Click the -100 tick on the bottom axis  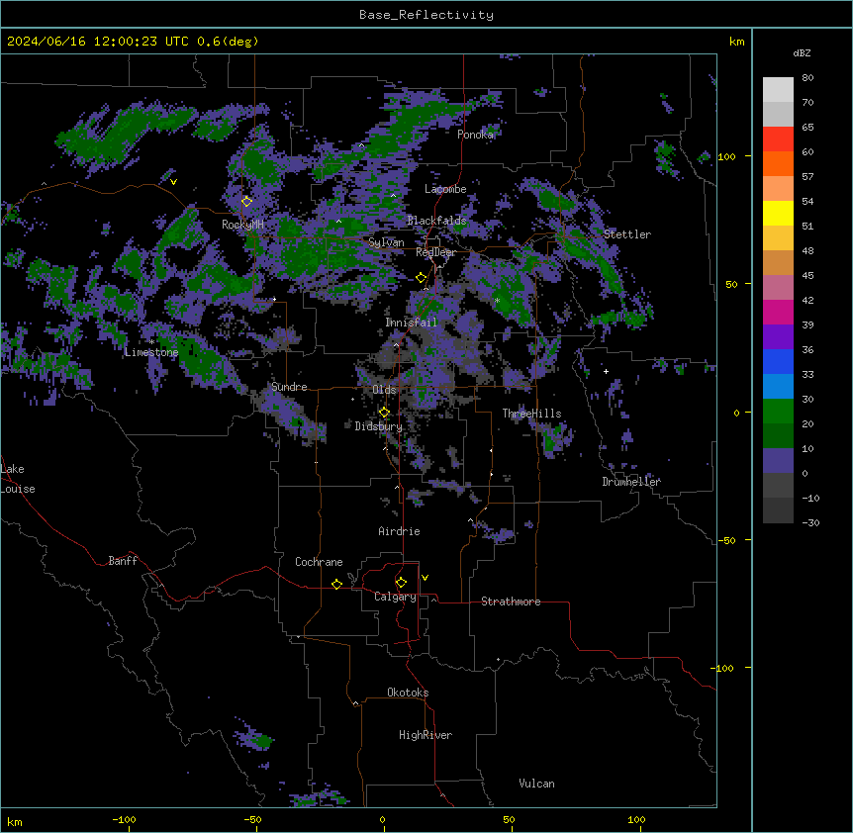coord(124,819)
